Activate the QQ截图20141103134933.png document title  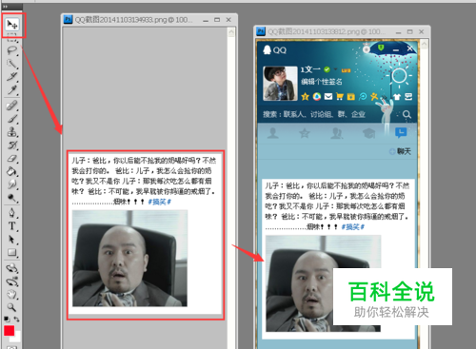133,20
